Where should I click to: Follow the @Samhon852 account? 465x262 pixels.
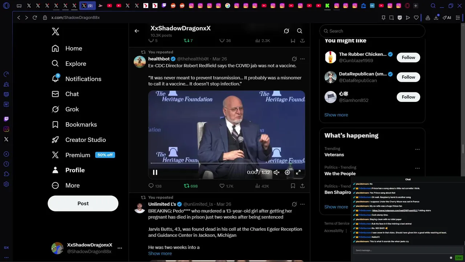408,97
